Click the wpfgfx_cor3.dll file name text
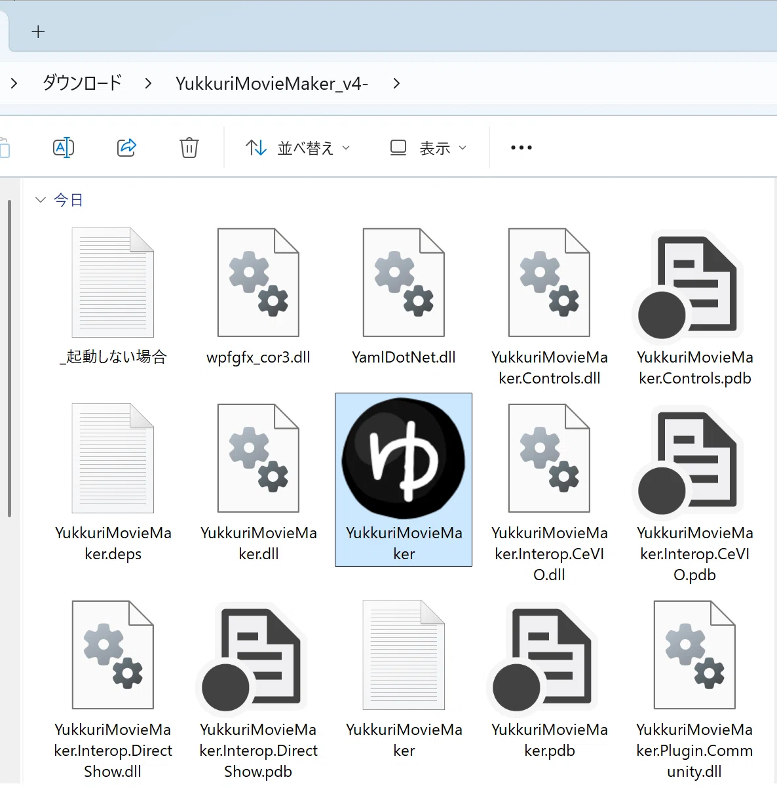This screenshot has width=777, height=788. point(258,357)
